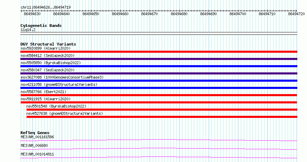Open the ME3|NM_006680 gene label
The height and width of the screenshot is (162, 307).
(x=34, y=145)
